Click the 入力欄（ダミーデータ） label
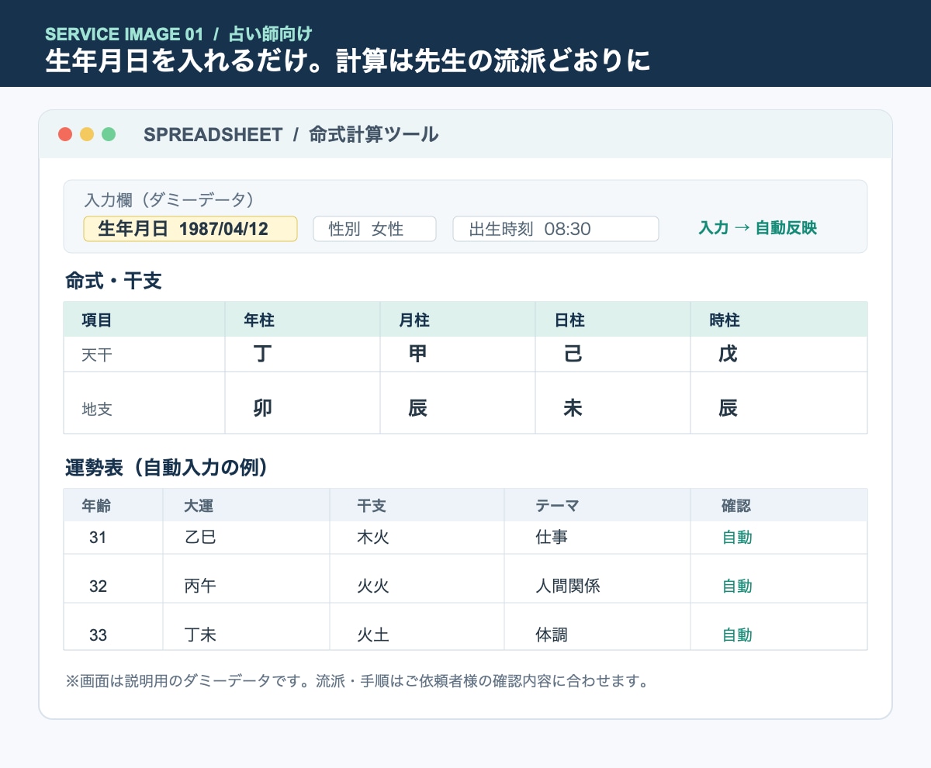The height and width of the screenshot is (768, 931). click(169, 200)
